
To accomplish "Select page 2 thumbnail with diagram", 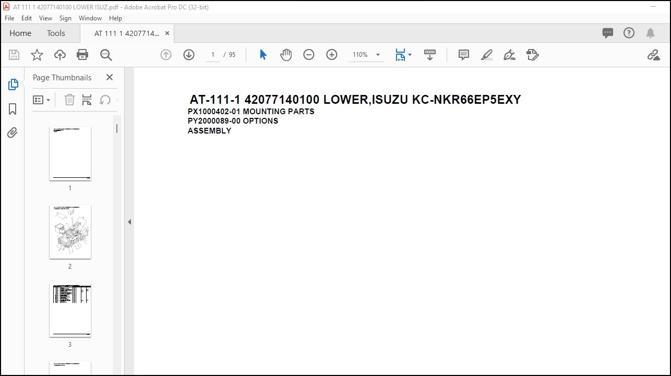I will pos(70,232).
